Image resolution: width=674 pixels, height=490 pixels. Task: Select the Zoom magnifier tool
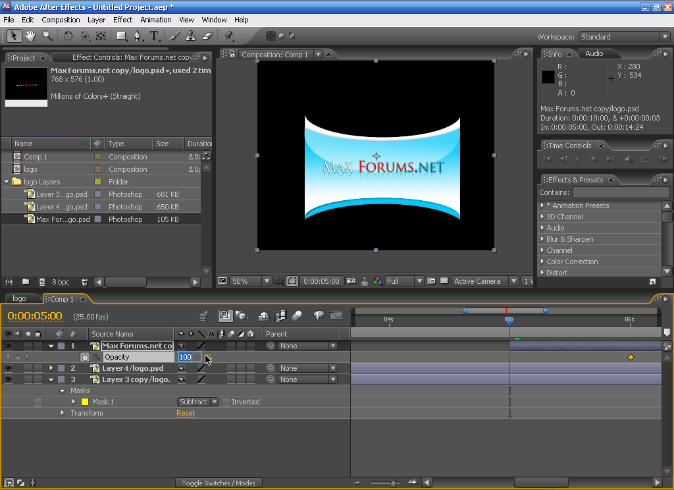pos(47,36)
